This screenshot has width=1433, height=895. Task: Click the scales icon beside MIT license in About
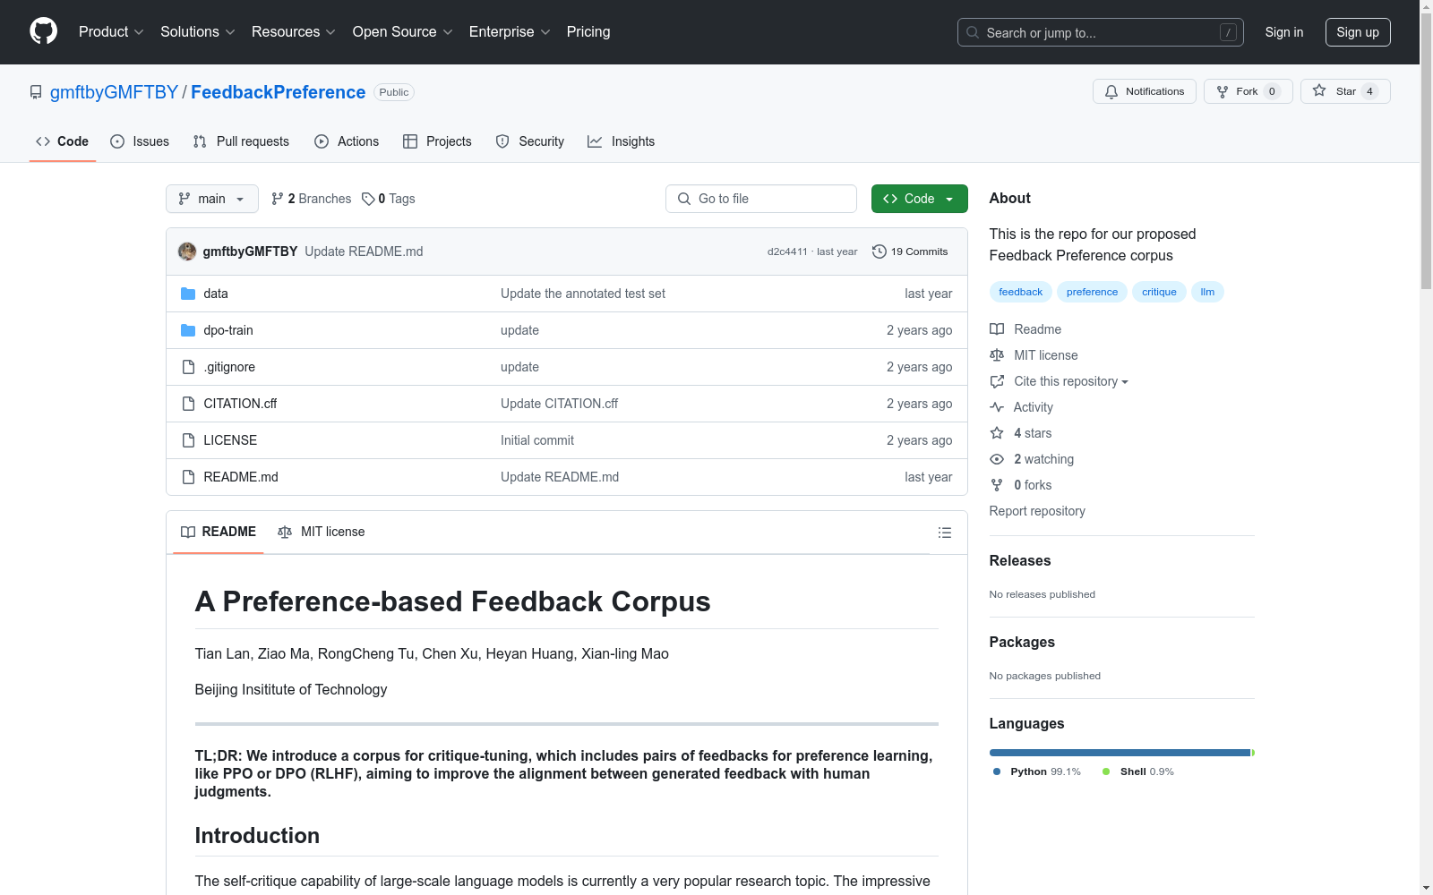(997, 355)
